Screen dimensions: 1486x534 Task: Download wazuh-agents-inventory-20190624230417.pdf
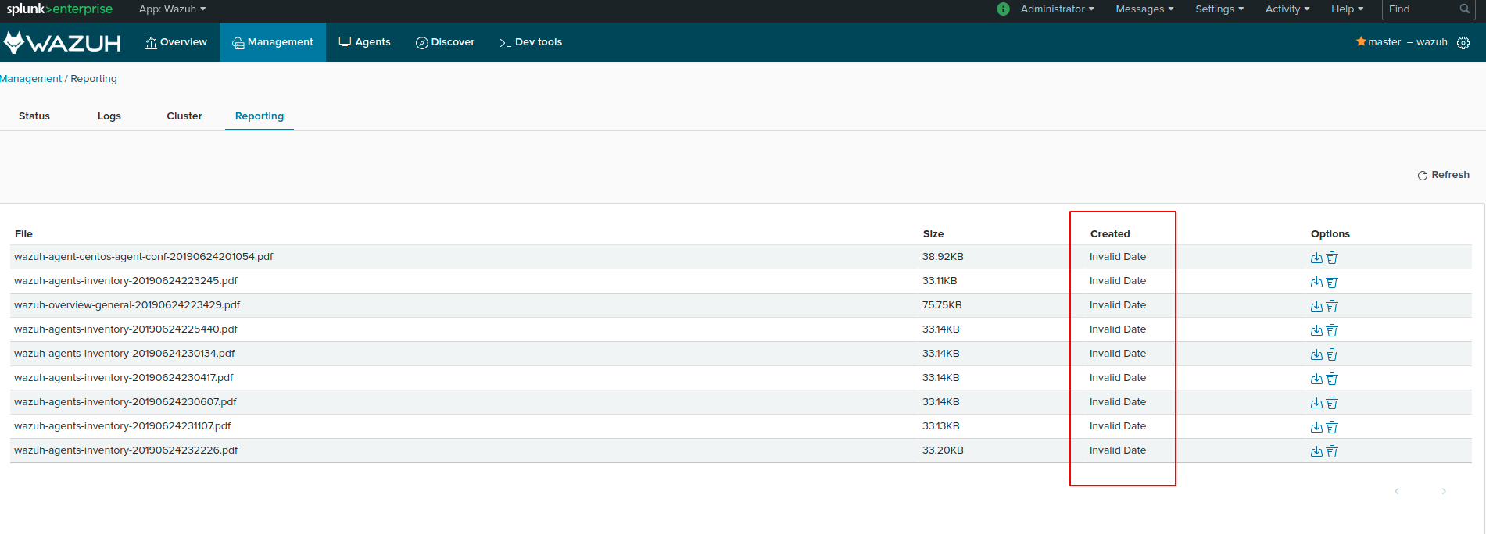point(1316,379)
